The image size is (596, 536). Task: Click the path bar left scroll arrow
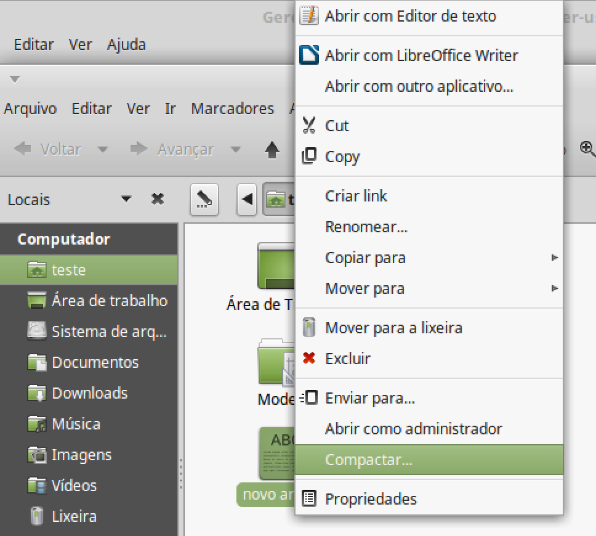248,200
